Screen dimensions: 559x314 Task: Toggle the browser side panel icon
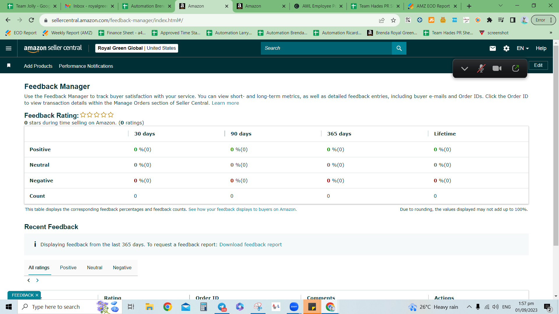click(x=513, y=20)
